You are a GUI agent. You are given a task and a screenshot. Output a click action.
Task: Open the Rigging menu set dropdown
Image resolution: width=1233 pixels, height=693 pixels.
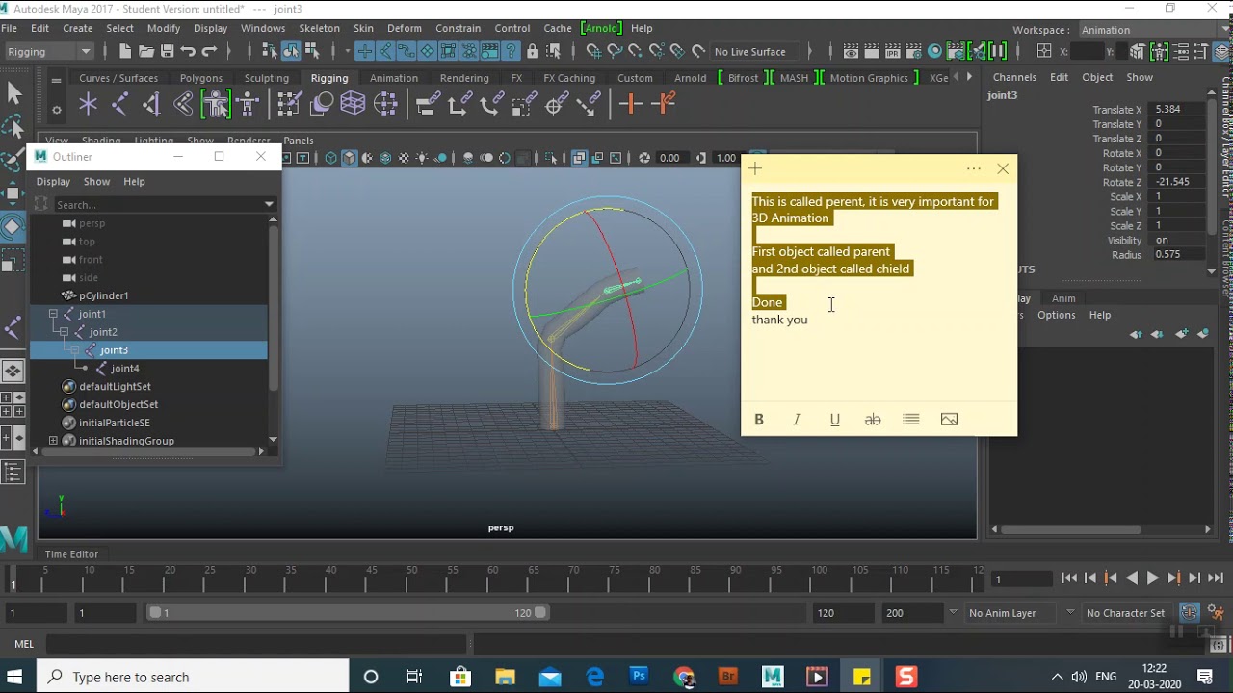(49, 51)
